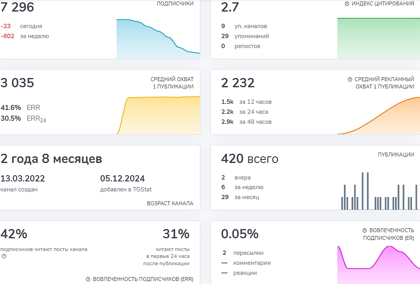Click the '420 всего' publications total
The image size is (420, 284).
(x=250, y=159)
